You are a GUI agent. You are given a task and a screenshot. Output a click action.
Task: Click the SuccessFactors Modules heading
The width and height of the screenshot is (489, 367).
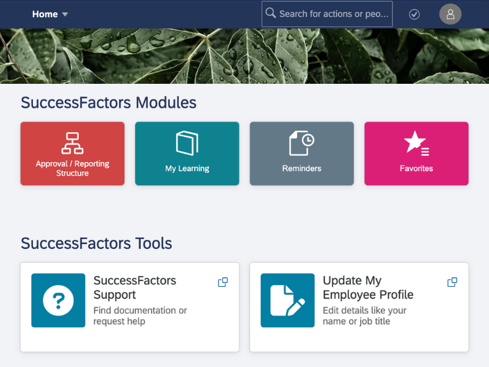(109, 103)
